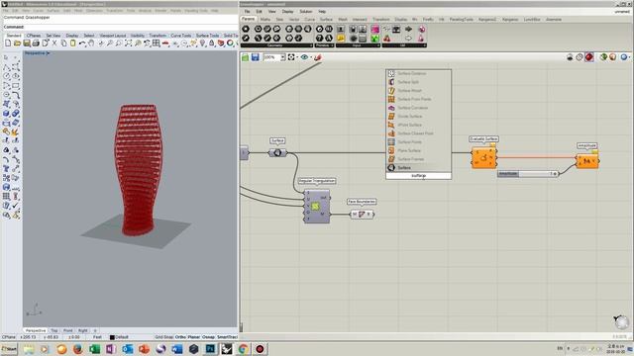
Task: Click the New file icon in Rhino toolbar
Action: [x=8, y=44]
